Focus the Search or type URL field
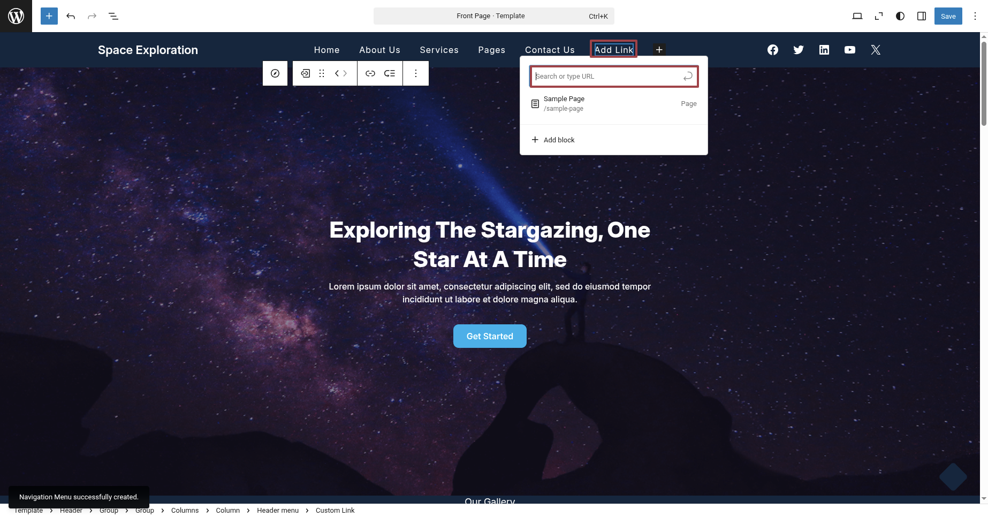The width and height of the screenshot is (988, 517). [607, 77]
